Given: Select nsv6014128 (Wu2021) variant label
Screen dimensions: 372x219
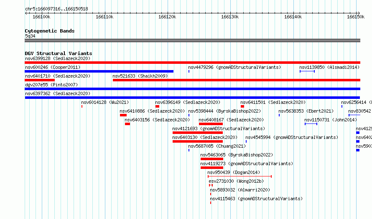Looking at the screenshot, I should pos(105,102).
